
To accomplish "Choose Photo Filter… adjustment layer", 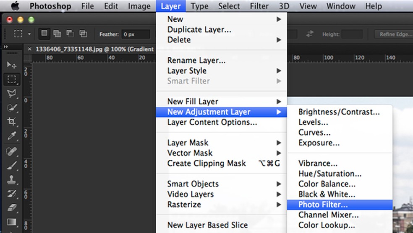I will (x=340, y=205).
